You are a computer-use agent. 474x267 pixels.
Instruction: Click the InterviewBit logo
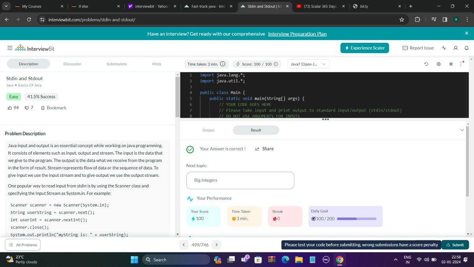(34, 49)
